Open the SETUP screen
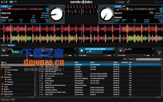The image size is (163, 102). [122, 2]
